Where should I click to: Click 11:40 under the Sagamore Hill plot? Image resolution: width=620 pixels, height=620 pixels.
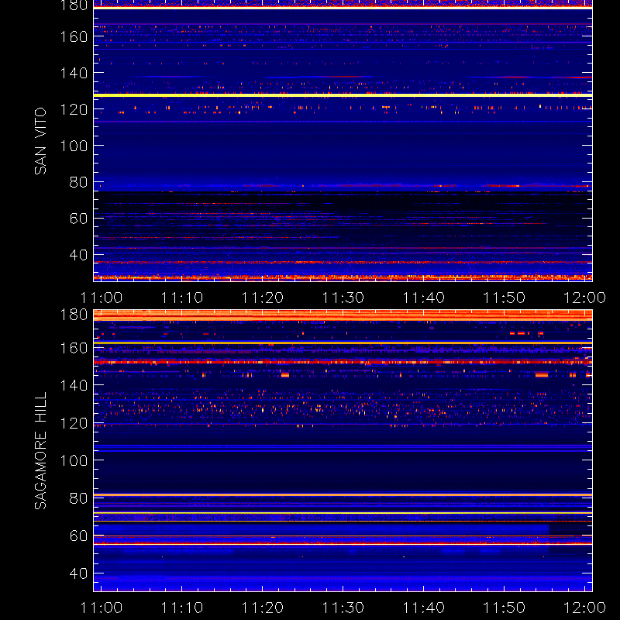423,608
